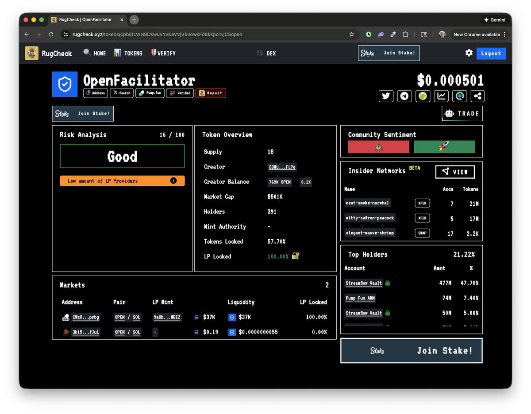
Task: Click the red Report button
Action: [211, 93]
